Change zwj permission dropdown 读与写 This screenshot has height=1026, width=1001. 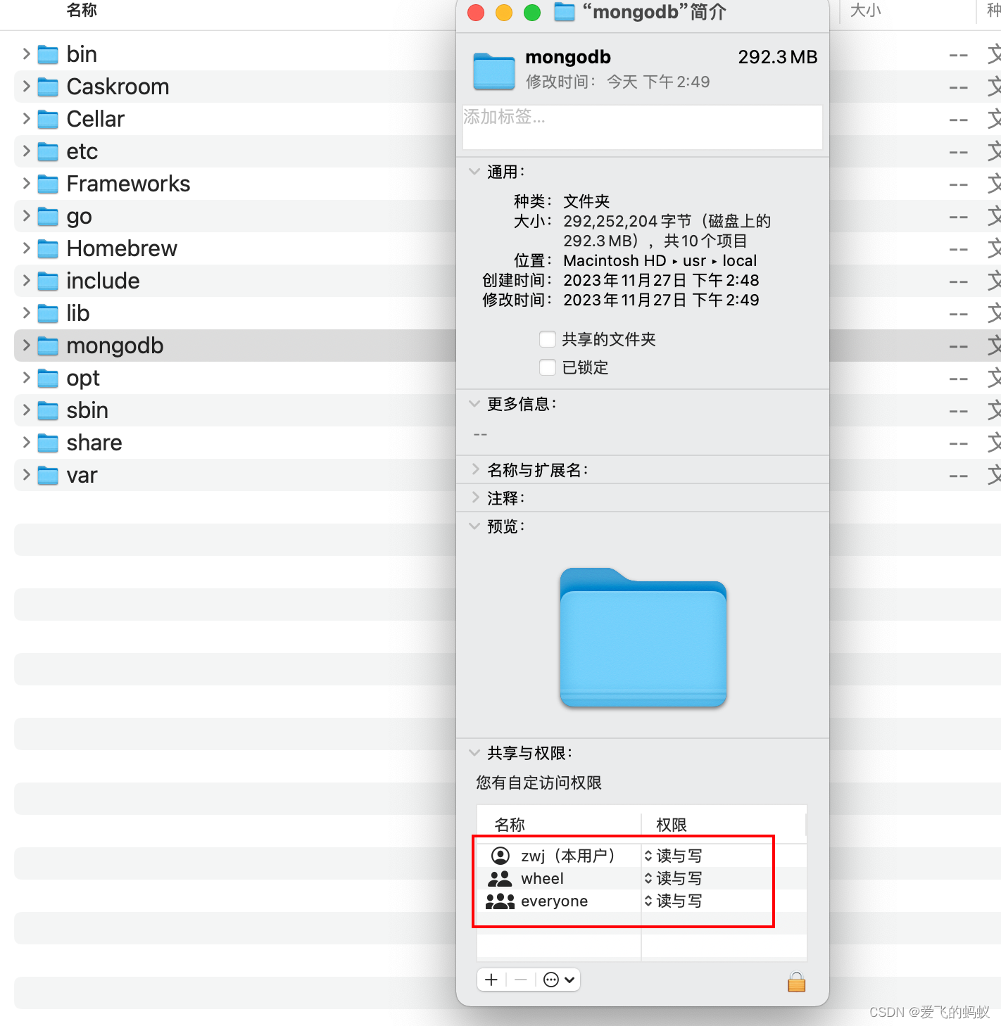(673, 856)
